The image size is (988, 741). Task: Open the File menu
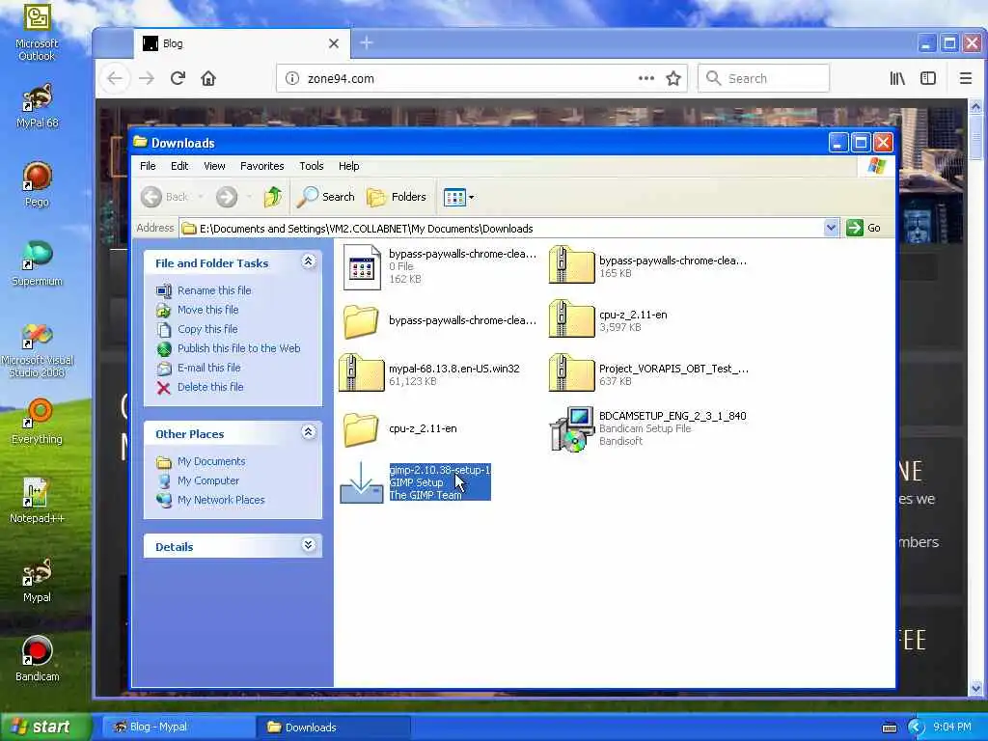(x=148, y=166)
